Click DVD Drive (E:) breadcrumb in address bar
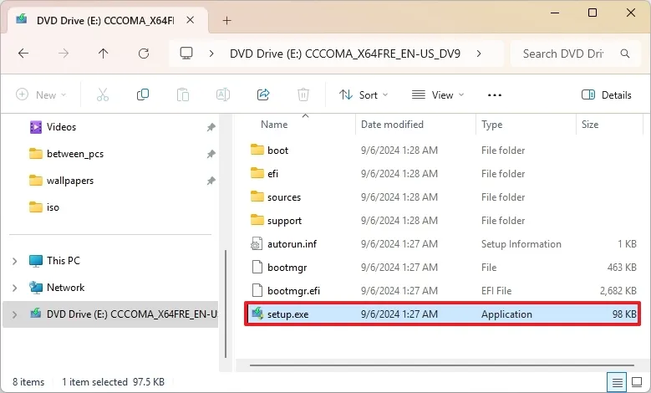 344,54
